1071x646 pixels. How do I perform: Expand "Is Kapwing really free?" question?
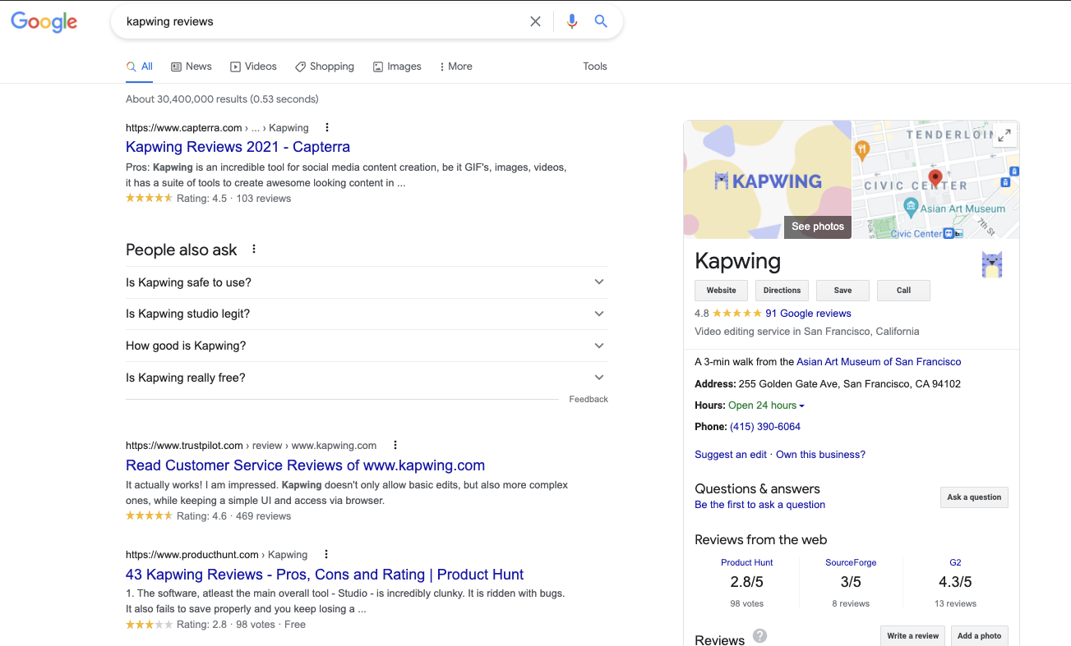coord(599,378)
